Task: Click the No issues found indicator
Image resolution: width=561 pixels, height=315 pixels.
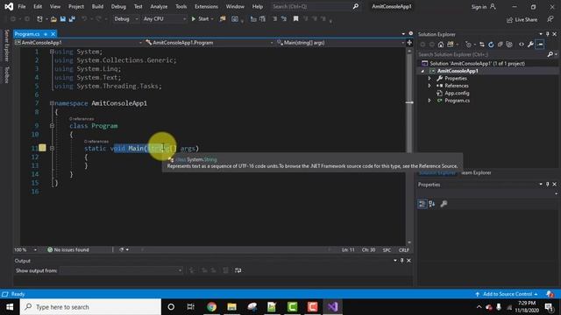Action: (68, 249)
